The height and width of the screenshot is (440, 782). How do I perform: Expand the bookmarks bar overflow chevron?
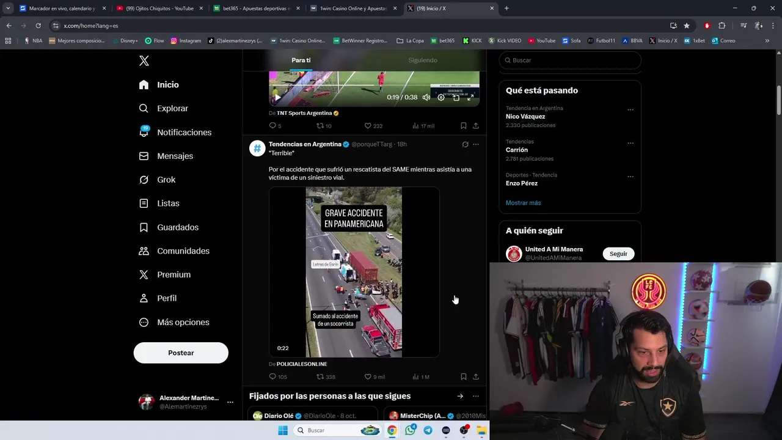pos(767,41)
